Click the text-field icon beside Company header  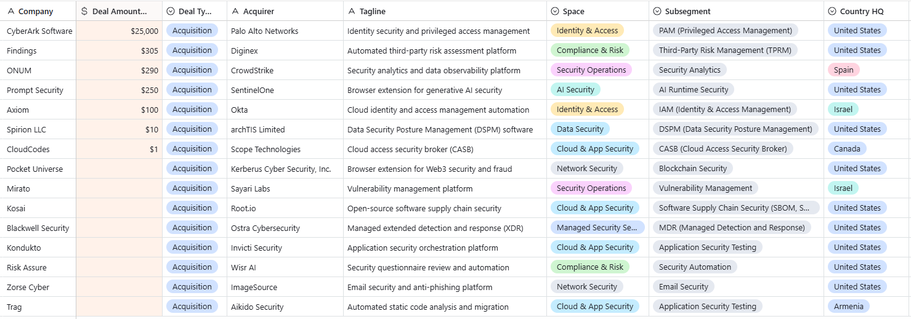pos(11,11)
